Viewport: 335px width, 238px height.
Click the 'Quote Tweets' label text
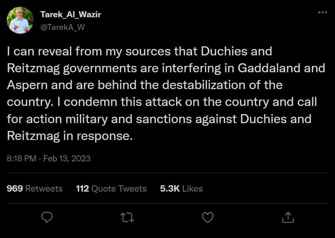(x=119, y=189)
